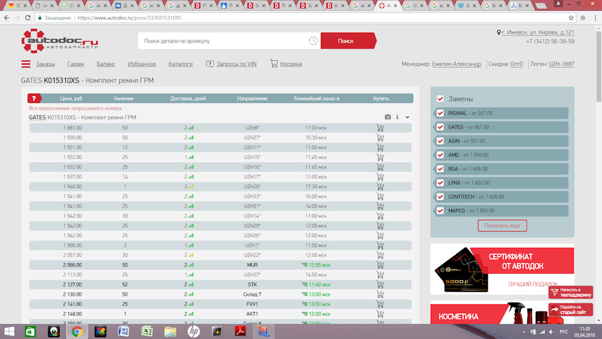Open manager Емелин Александр link
Screen dimensions: 602x339
tap(457, 64)
